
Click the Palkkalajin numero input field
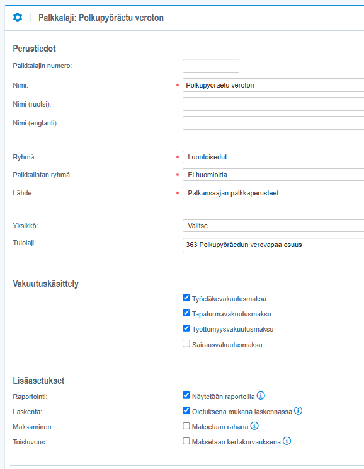[x=211, y=66]
